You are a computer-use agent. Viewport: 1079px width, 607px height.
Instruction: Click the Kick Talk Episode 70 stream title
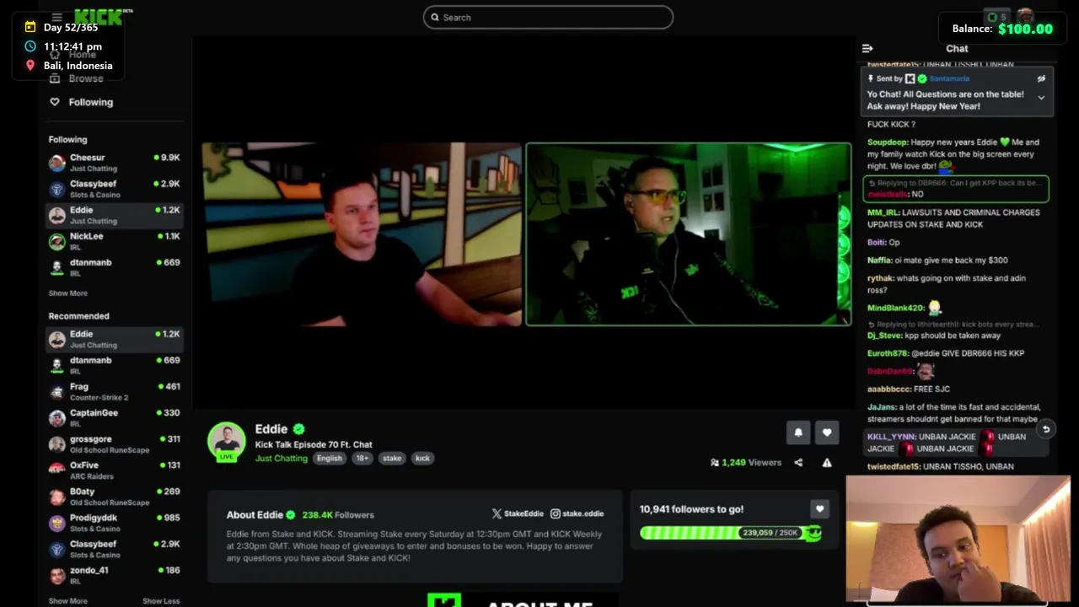(314, 444)
